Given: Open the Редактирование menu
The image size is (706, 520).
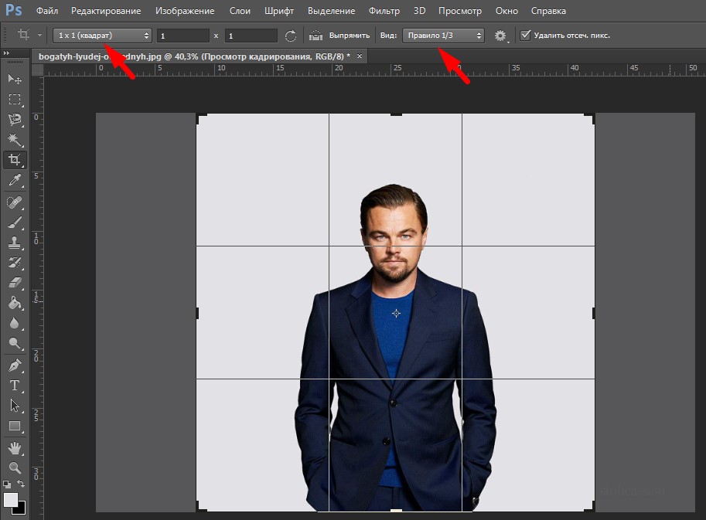Looking at the screenshot, I should (x=106, y=10).
